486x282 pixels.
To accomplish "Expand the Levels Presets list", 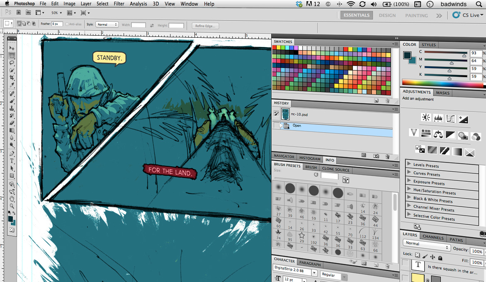I will pyautogui.click(x=409, y=163).
